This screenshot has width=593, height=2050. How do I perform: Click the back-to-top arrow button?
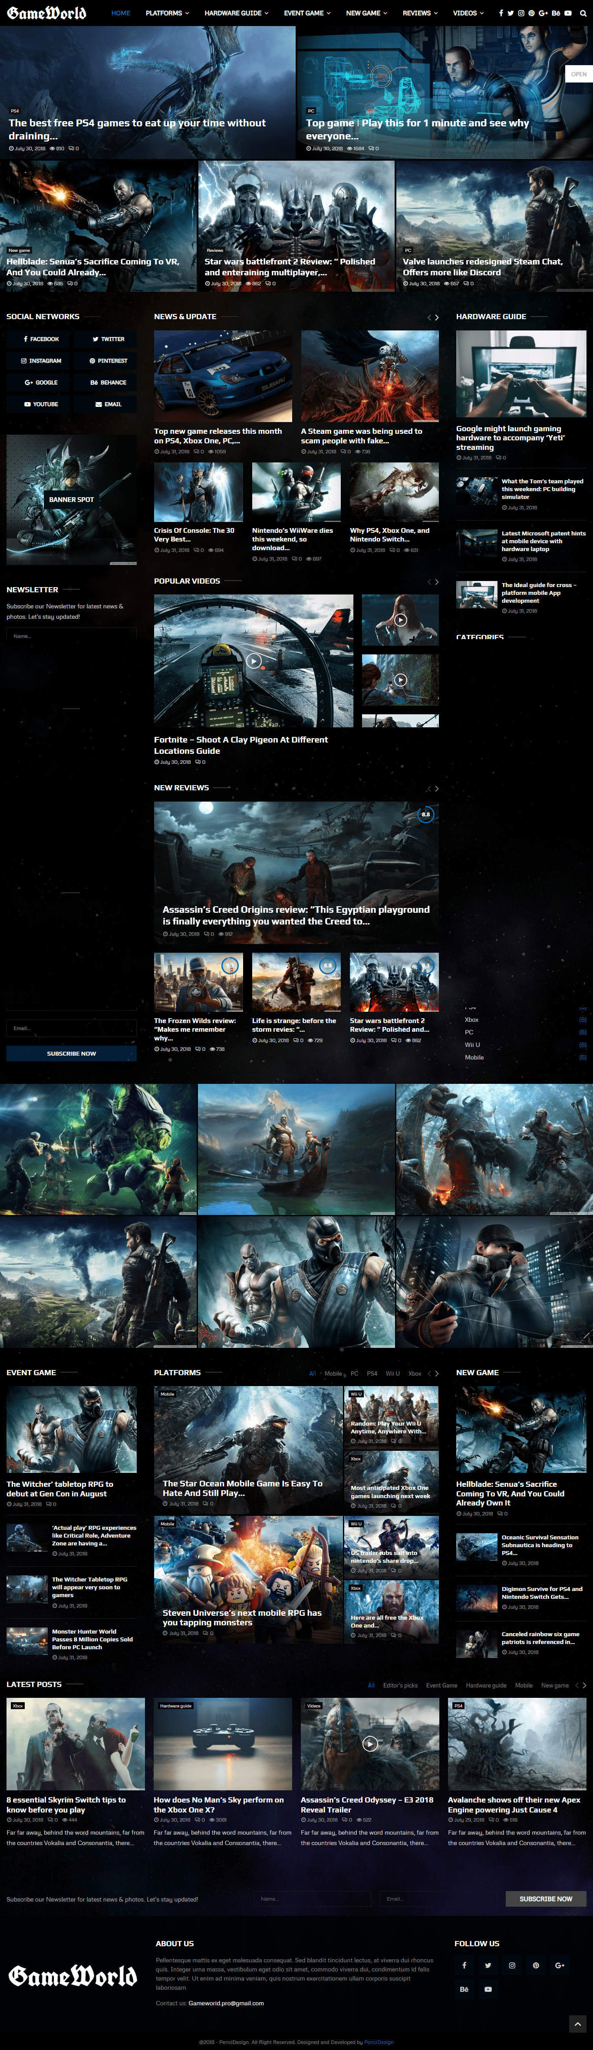coord(578,2024)
